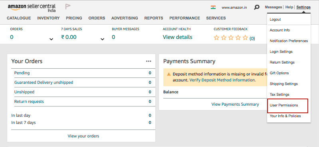This screenshot has height=147, width=319.
Task: Click the Payments Summary widget heading
Action: pos(189,61)
